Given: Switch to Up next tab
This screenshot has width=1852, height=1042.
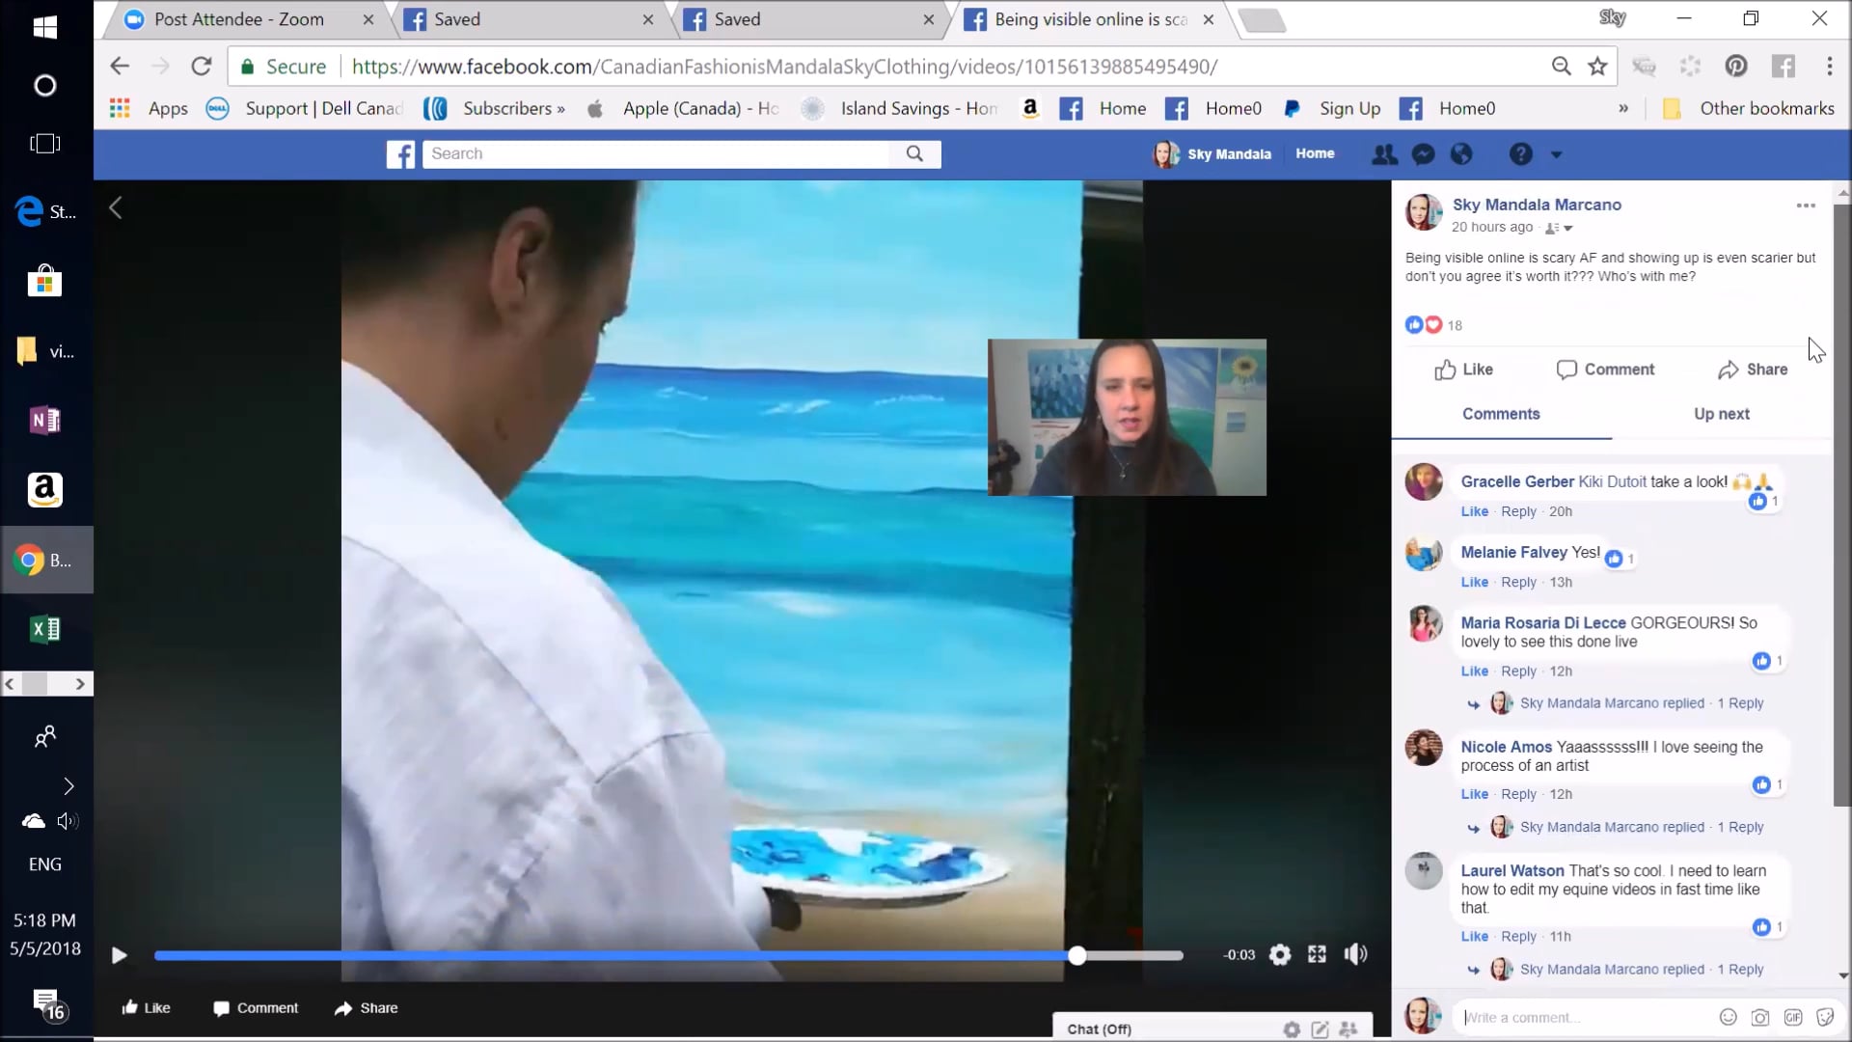Looking at the screenshot, I should click(1722, 414).
